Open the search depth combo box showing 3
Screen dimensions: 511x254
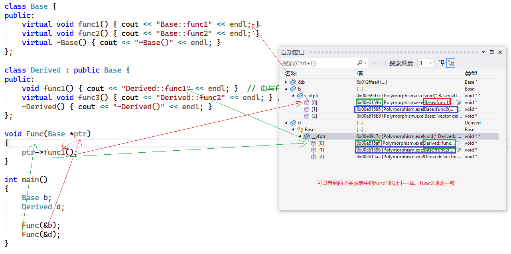click(x=425, y=63)
